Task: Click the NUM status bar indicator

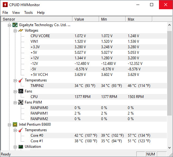Action: click(x=151, y=154)
